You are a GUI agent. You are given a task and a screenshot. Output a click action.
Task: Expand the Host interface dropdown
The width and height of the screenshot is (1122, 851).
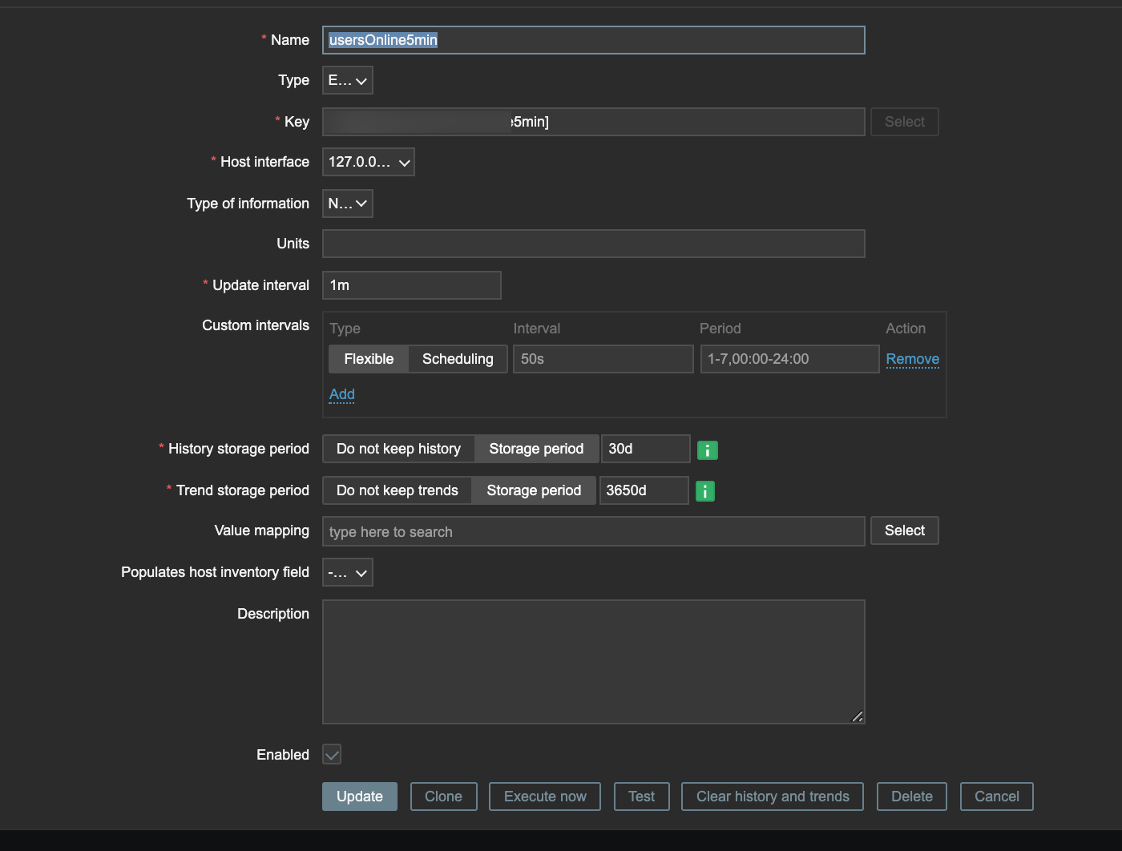point(368,162)
